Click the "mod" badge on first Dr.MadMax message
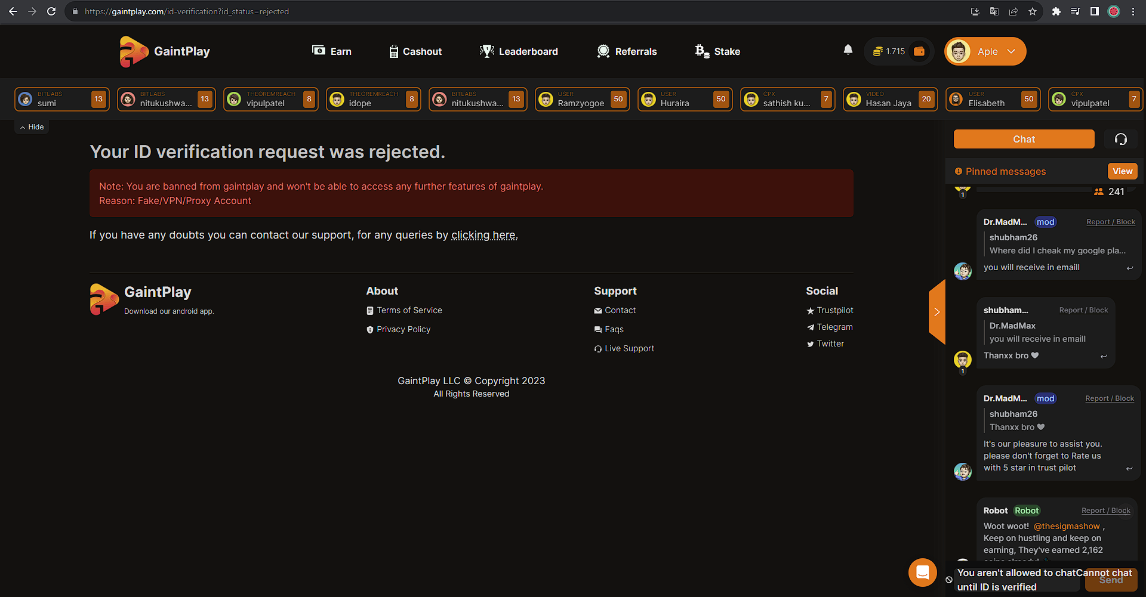Screen dimensions: 1146x597 [1045, 222]
